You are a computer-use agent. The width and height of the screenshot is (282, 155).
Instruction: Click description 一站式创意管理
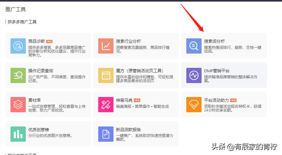point(57,108)
